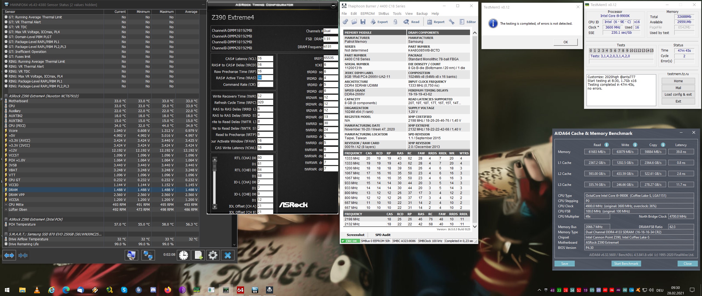
Task: Click the tRAS value input field
Action: tap(265, 78)
